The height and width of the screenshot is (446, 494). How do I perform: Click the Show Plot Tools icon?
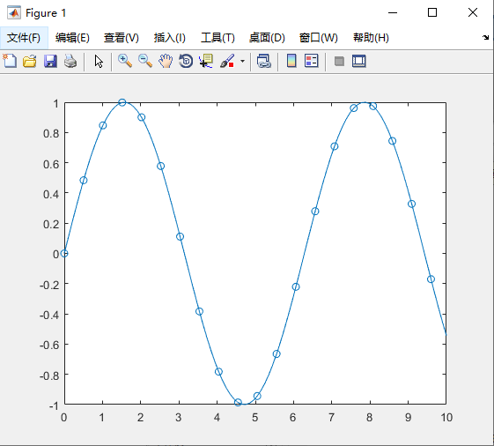click(359, 61)
